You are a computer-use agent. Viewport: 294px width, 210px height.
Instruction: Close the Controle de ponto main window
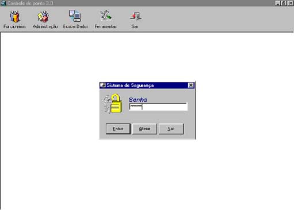(291, 3)
